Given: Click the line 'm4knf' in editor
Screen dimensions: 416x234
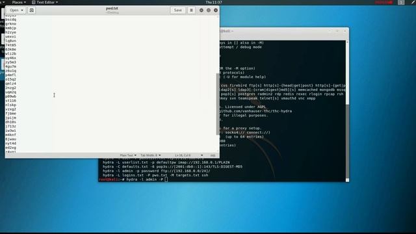Looking at the screenshot, I should [11, 135].
